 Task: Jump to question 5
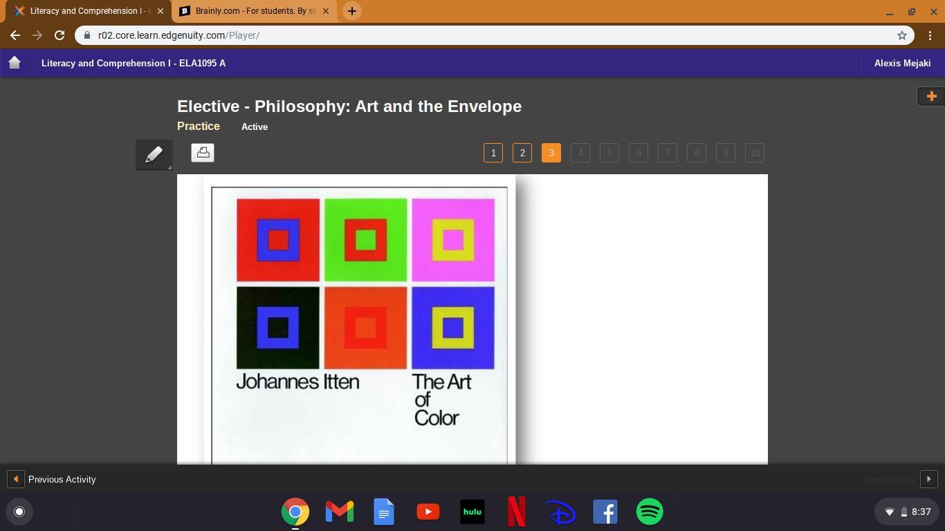(x=609, y=153)
